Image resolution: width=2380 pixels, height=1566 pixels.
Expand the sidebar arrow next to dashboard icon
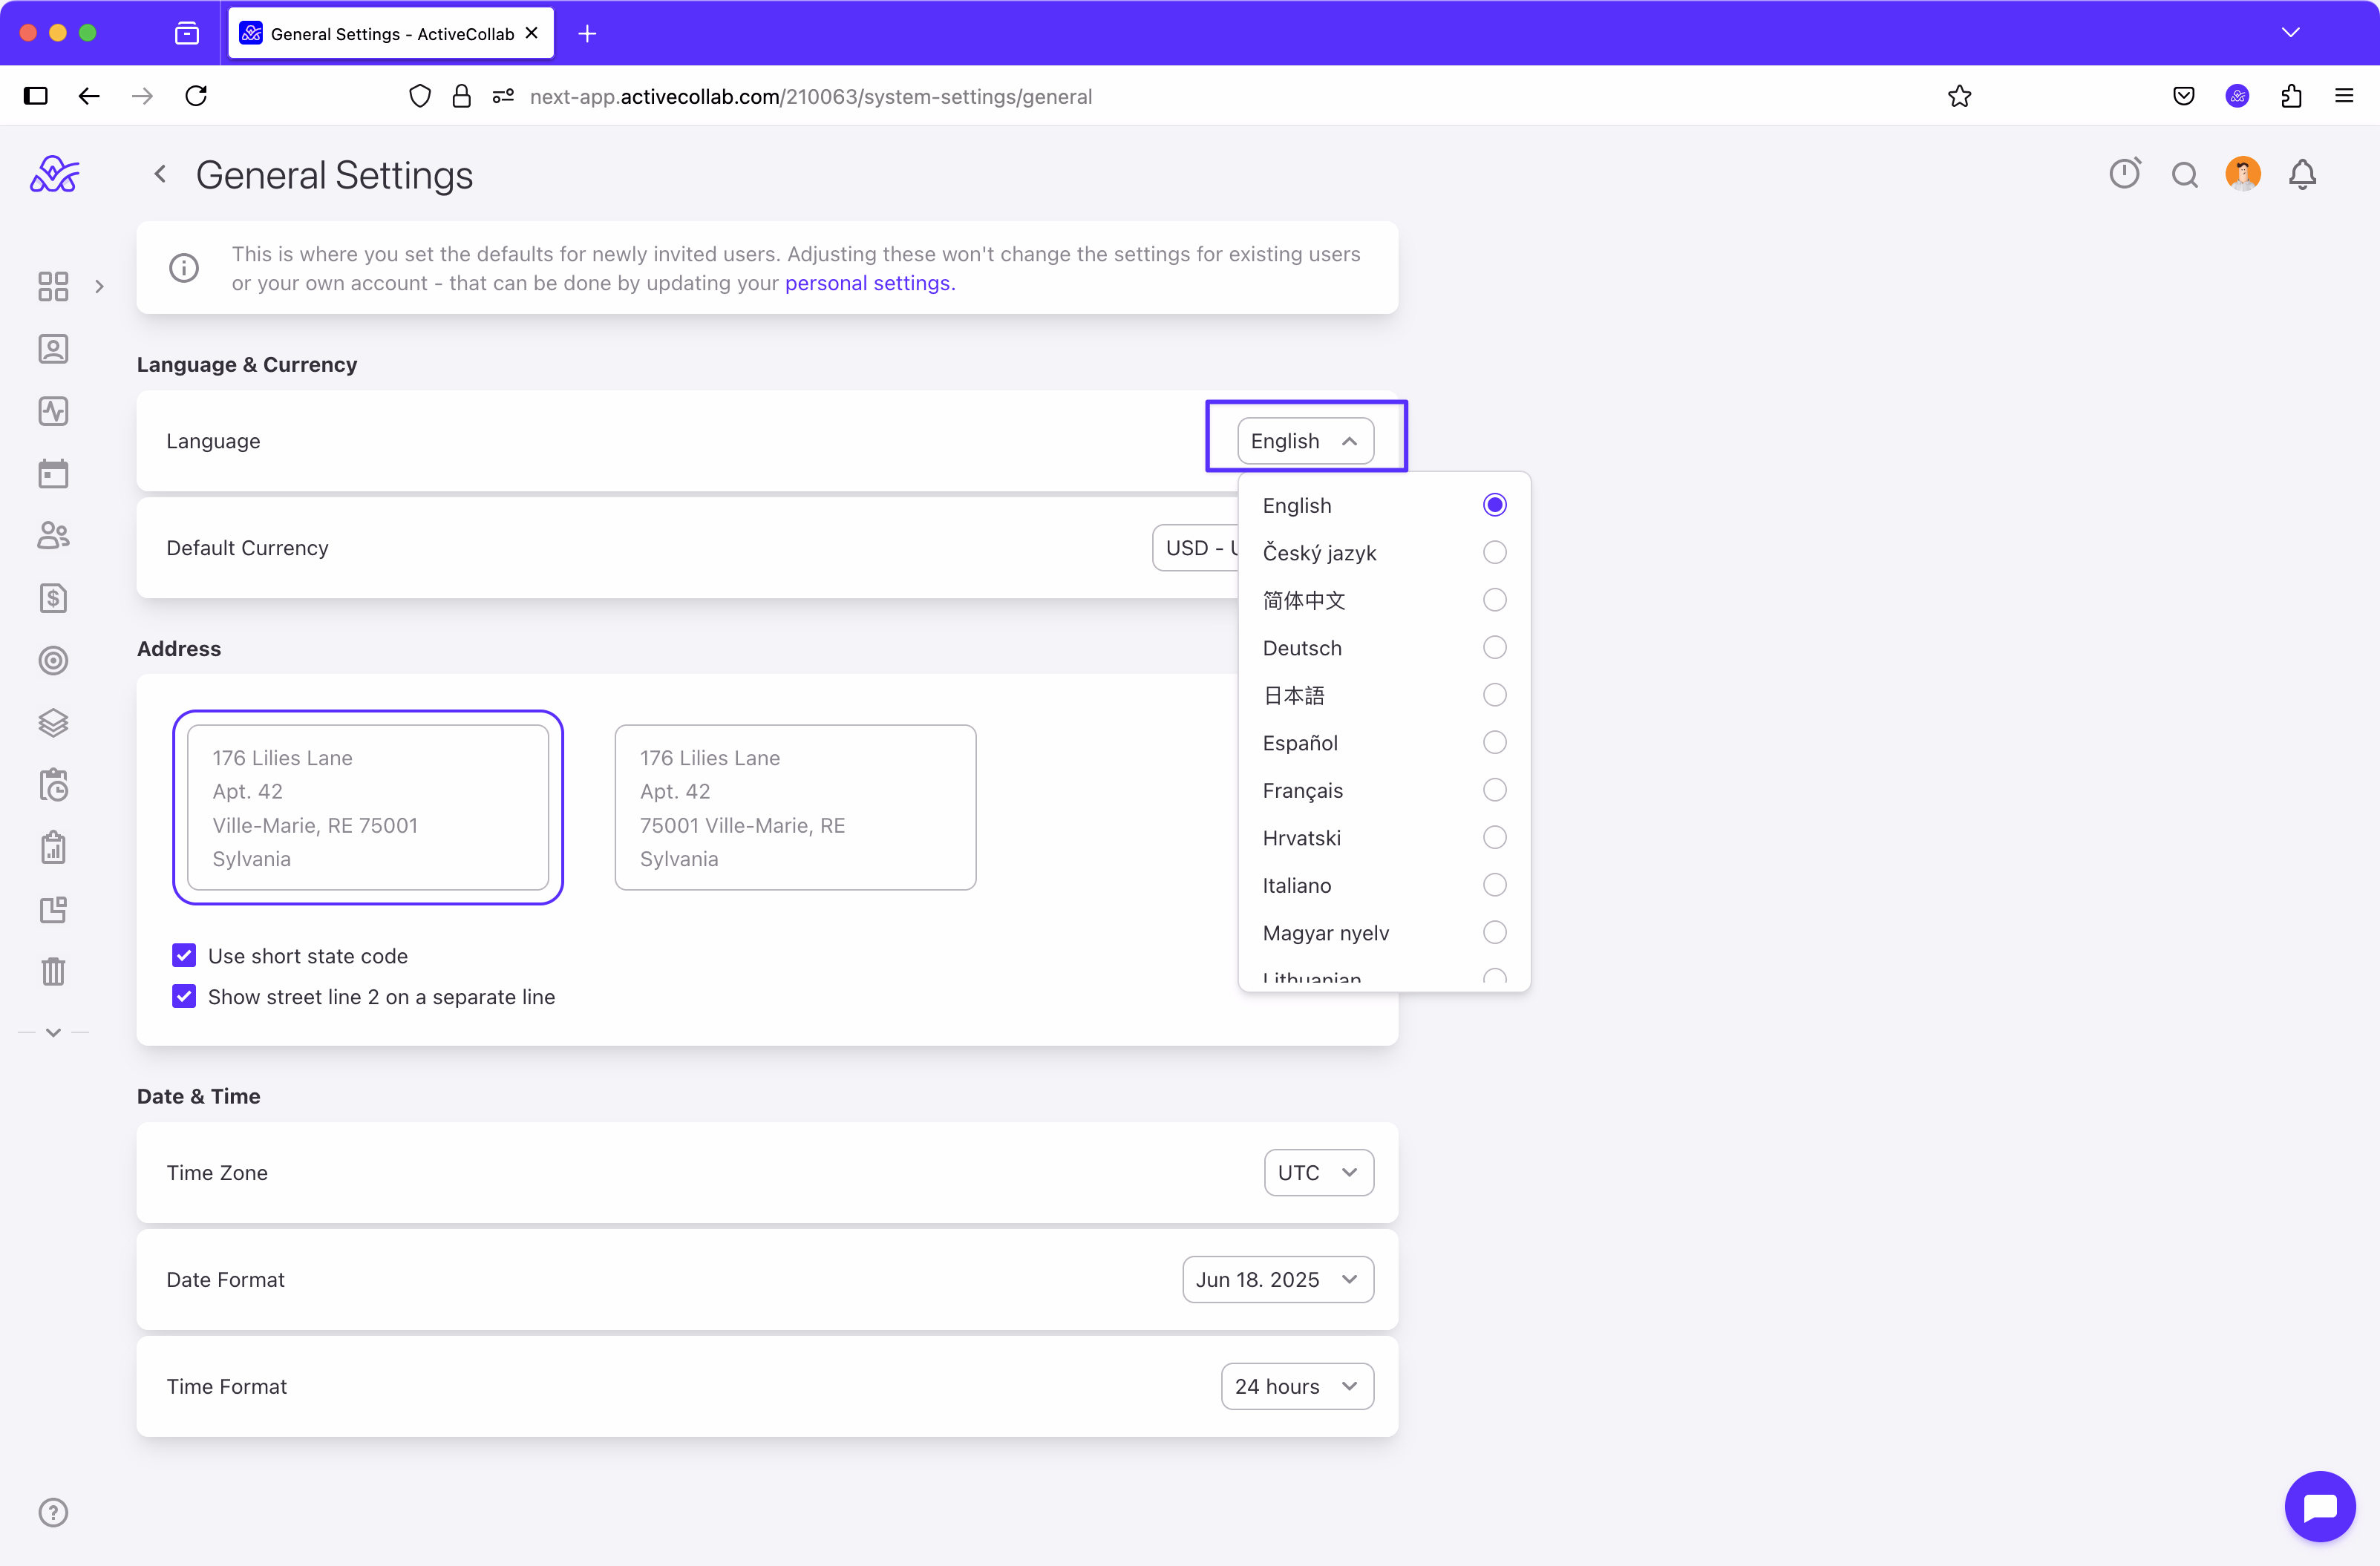coord(99,286)
